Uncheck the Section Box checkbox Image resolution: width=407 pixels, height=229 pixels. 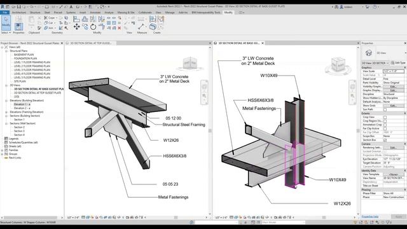point(385,140)
